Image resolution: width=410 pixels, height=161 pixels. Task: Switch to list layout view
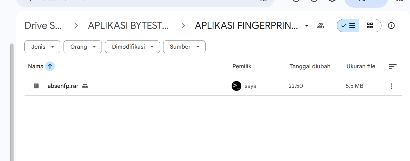coord(348,26)
